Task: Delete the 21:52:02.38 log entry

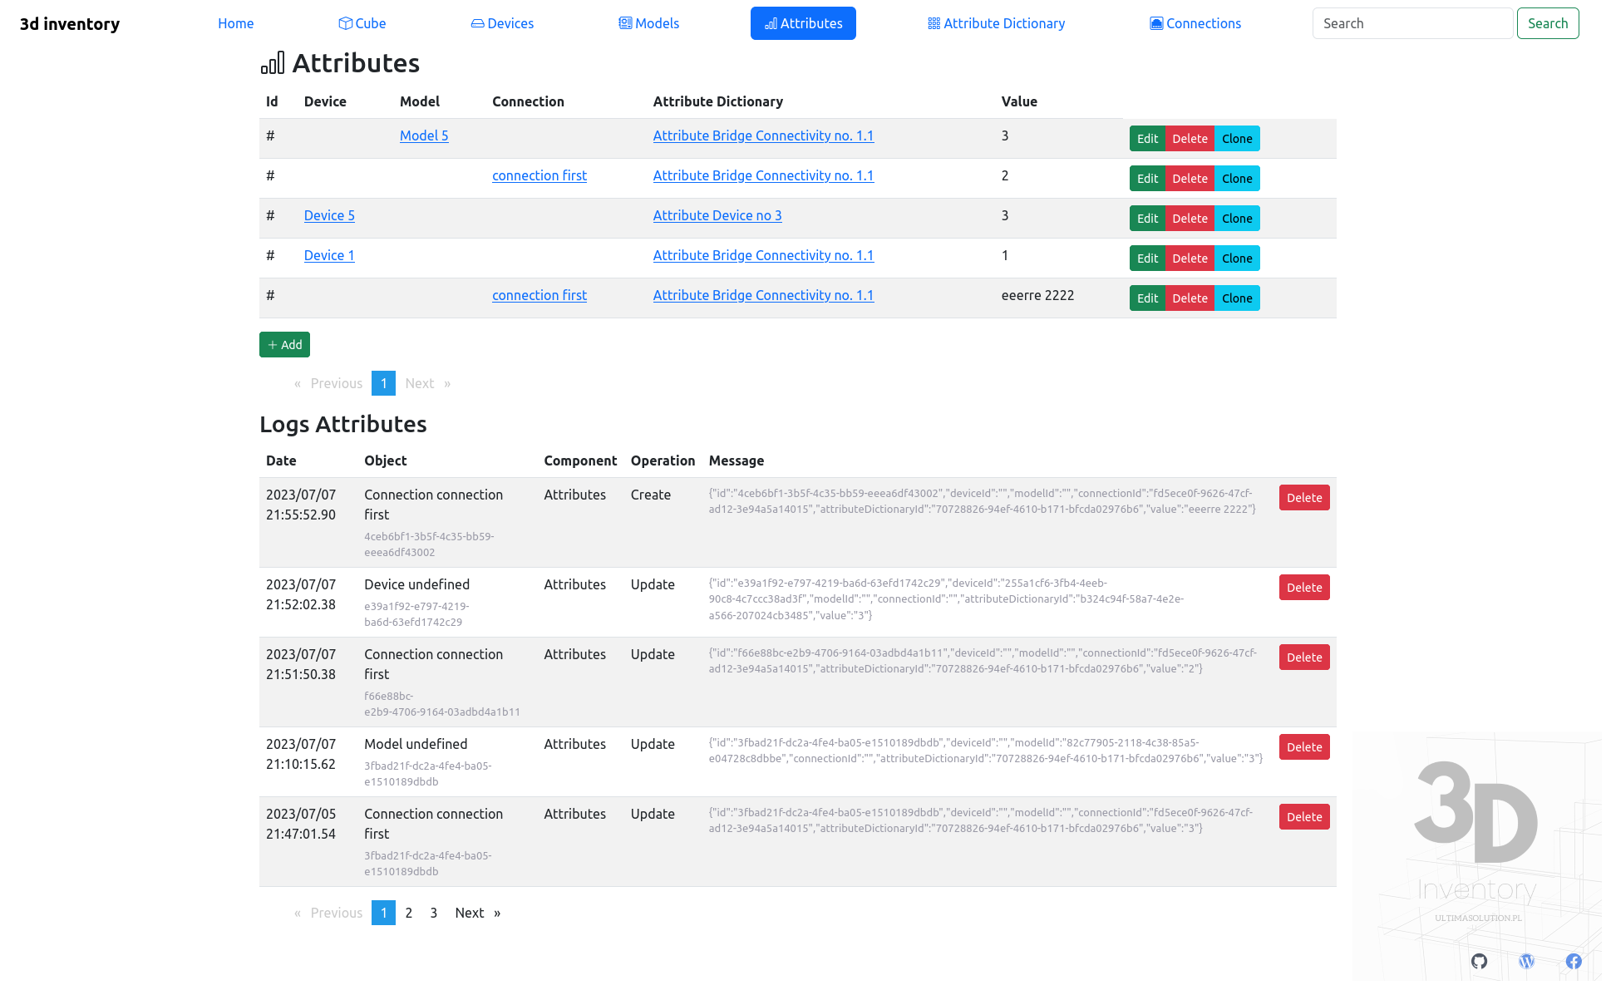Action: (1304, 588)
